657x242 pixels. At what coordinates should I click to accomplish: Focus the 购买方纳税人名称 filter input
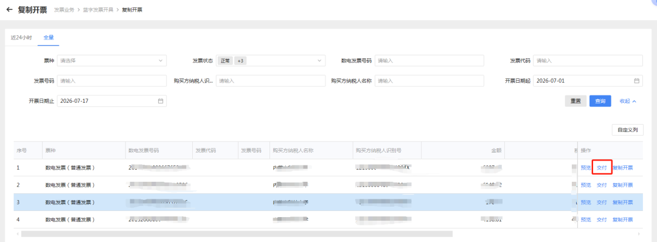click(x=429, y=81)
